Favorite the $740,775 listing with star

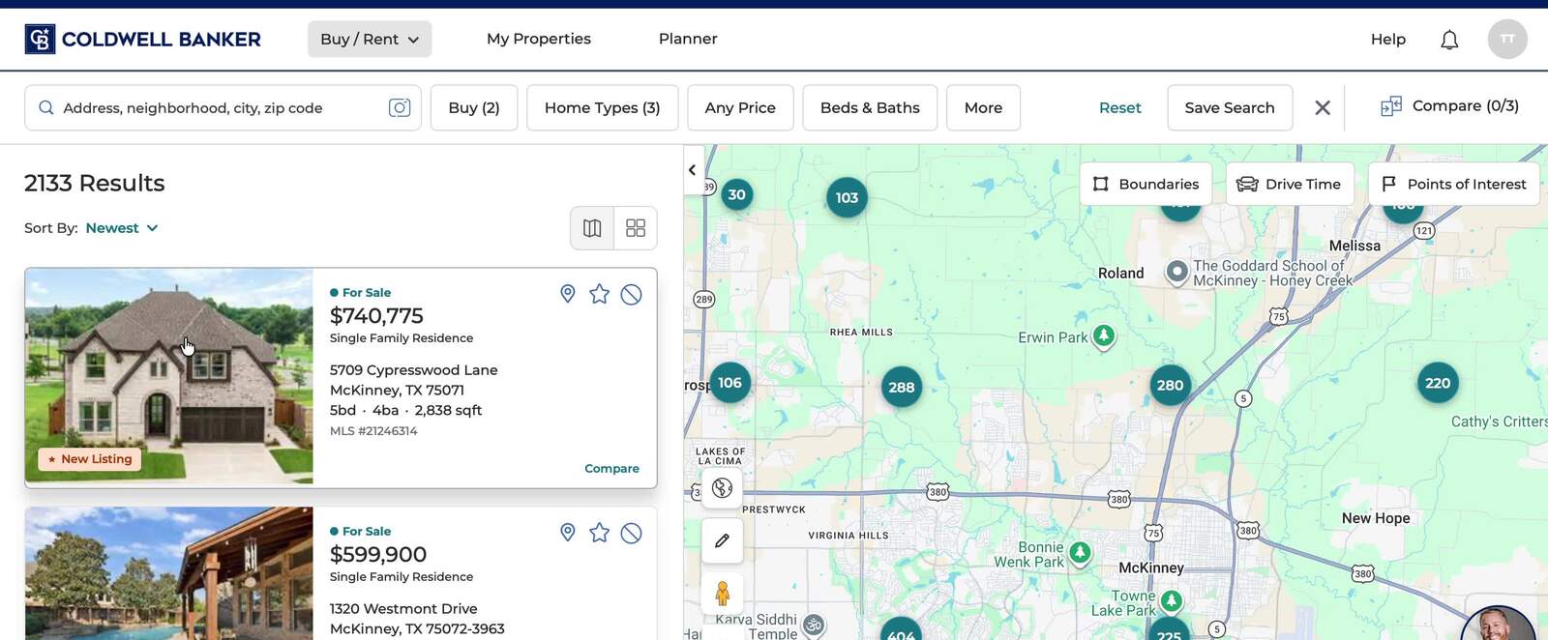[x=600, y=294]
